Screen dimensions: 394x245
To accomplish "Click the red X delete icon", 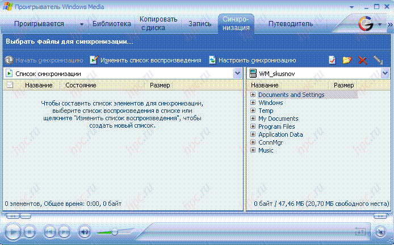I will pyautogui.click(x=363, y=60).
